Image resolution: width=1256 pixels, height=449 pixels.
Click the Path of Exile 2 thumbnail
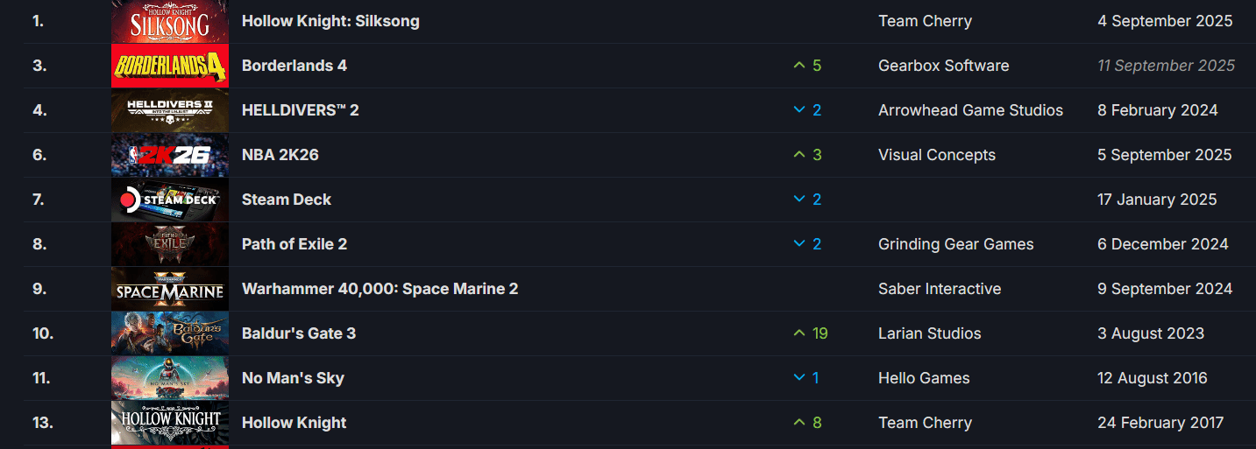169,244
